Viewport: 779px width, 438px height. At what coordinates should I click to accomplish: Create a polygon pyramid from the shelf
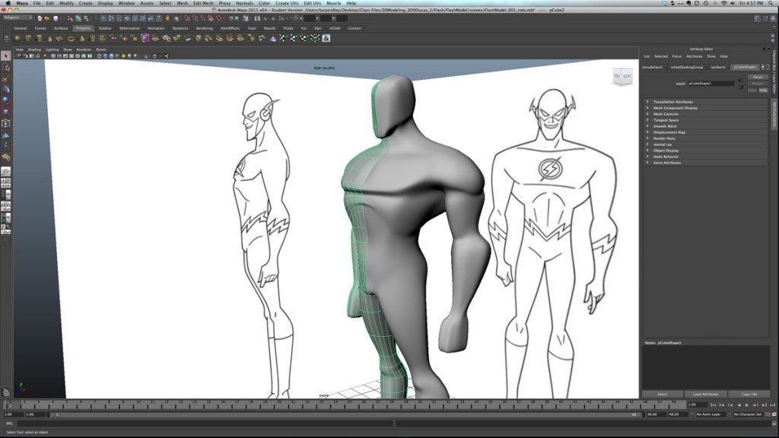coord(82,38)
